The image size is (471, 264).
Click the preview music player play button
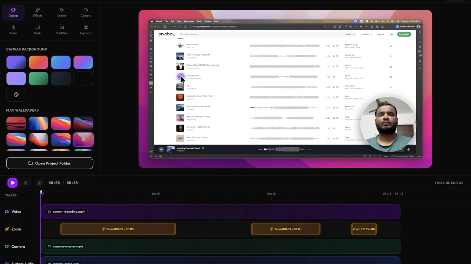coord(161,149)
